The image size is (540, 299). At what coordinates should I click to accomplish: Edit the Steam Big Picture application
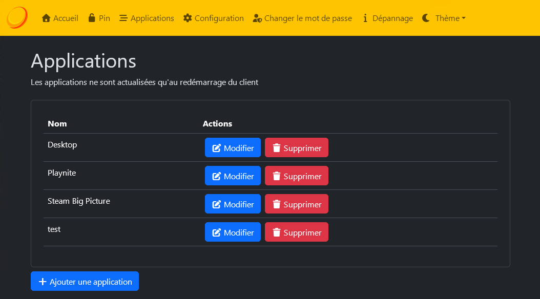(233, 204)
